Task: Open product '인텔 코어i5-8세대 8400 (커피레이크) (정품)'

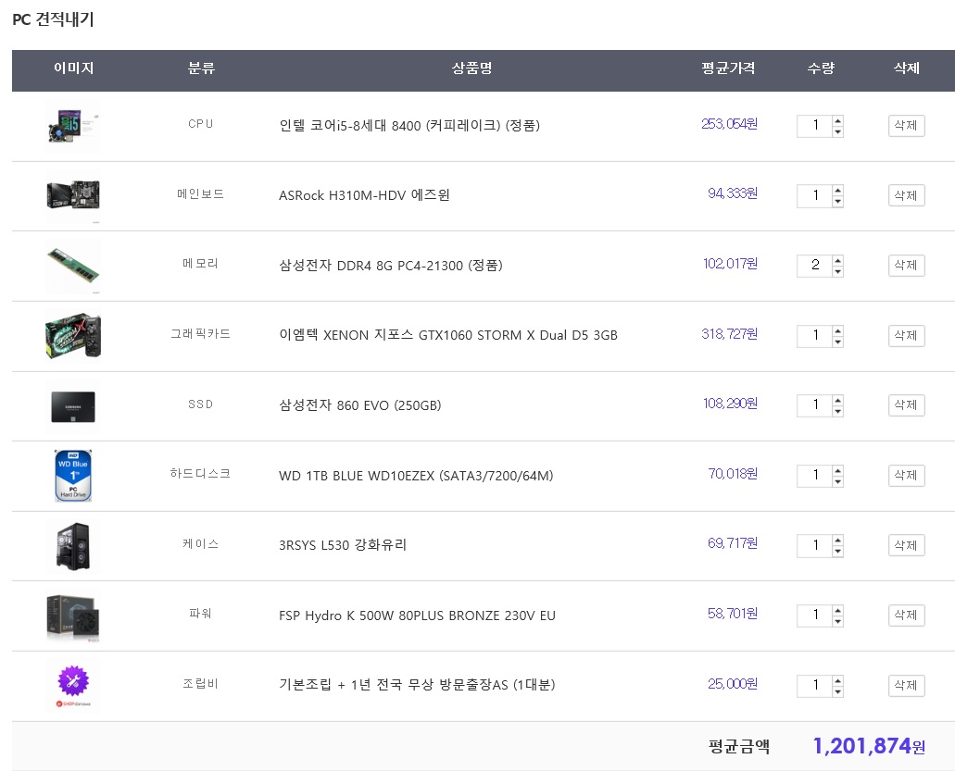Action: [x=409, y=125]
